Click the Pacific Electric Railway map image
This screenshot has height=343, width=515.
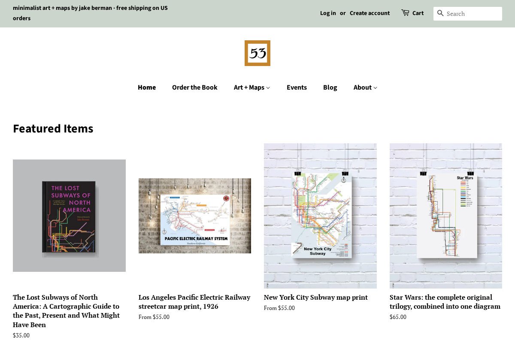(x=195, y=216)
